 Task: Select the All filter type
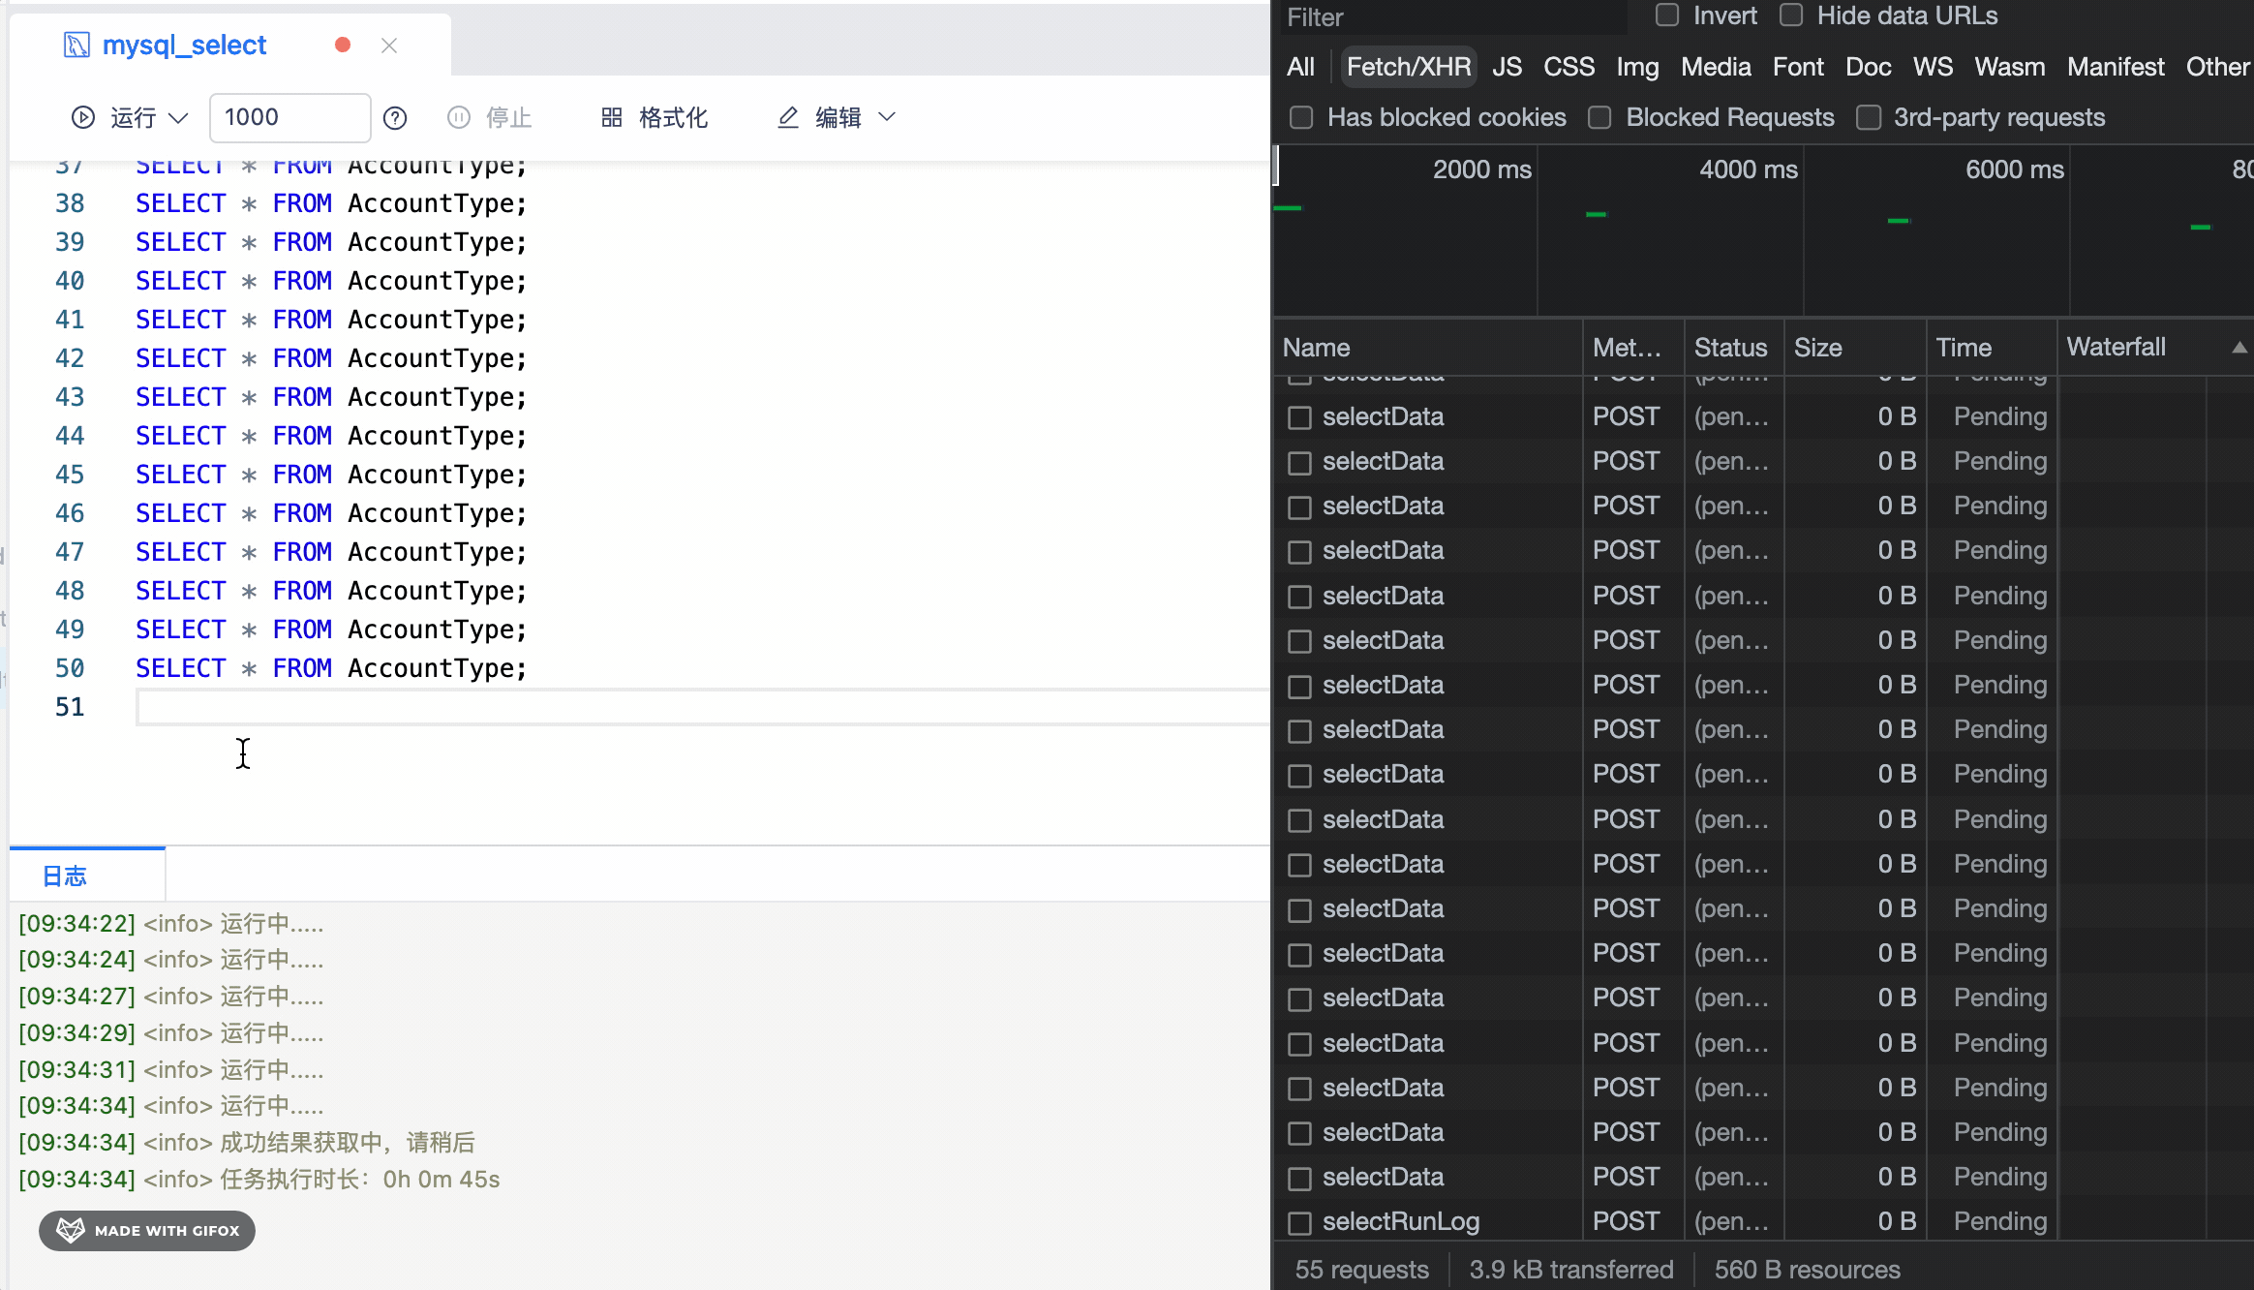click(x=1300, y=67)
